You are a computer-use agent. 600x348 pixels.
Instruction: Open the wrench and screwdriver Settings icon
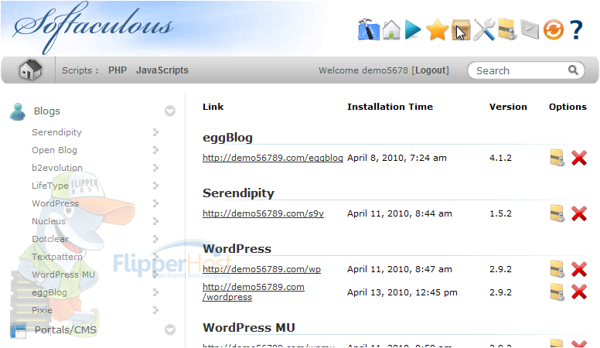pos(484,29)
